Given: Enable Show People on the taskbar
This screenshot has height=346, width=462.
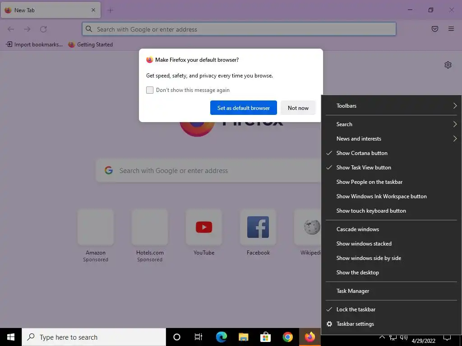Looking at the screenshot, I should click(391, 182).
